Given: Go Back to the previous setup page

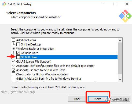Looking at the screenshot, I should click(x=77, y=99).
